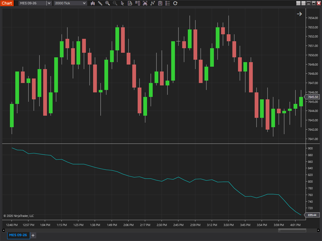The height and width of the screenshot is (241, 322).
Task: Click the 2:45 PM time label
Action: click(x=178, y=225)
